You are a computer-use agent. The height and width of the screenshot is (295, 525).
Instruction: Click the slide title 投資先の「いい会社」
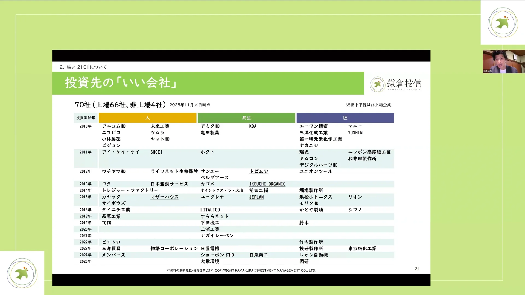point(121,83)
